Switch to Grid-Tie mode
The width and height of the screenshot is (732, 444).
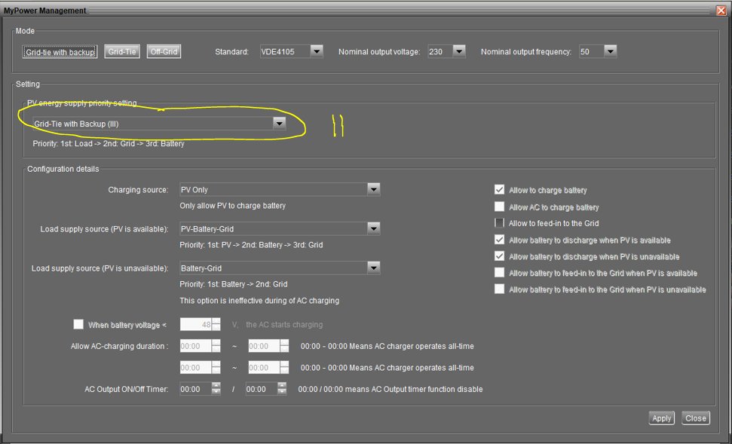click(x=122, y=52)
